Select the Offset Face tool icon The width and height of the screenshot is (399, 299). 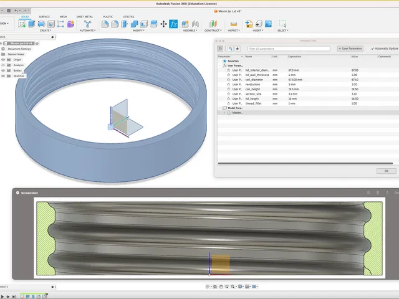coord(154,24)
